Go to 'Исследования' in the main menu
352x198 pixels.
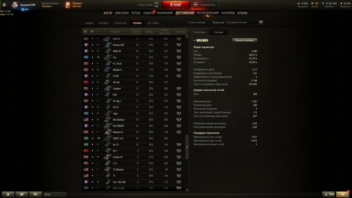coord(208,13)
